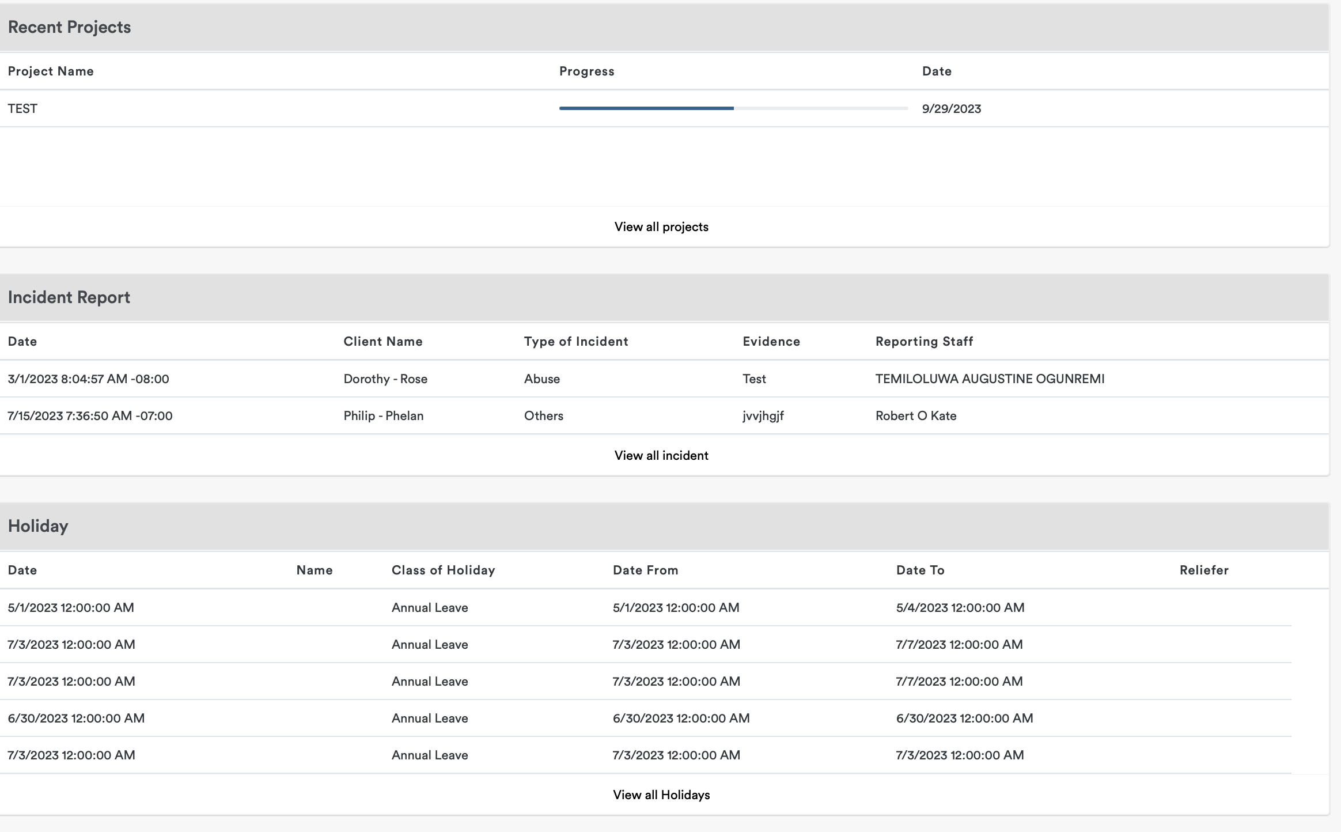Click the Project Name column header

pyautogui.click(x=51, y=71)
